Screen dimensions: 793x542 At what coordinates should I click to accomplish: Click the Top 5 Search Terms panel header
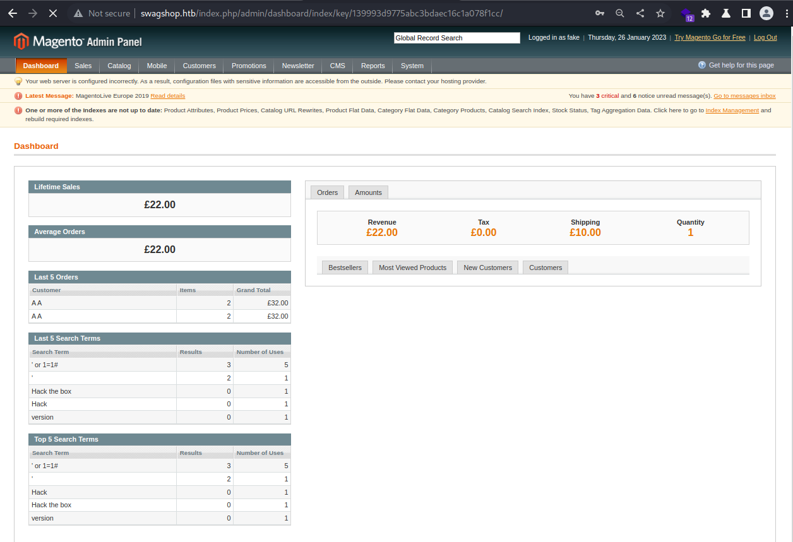click(x=160, y=439)
